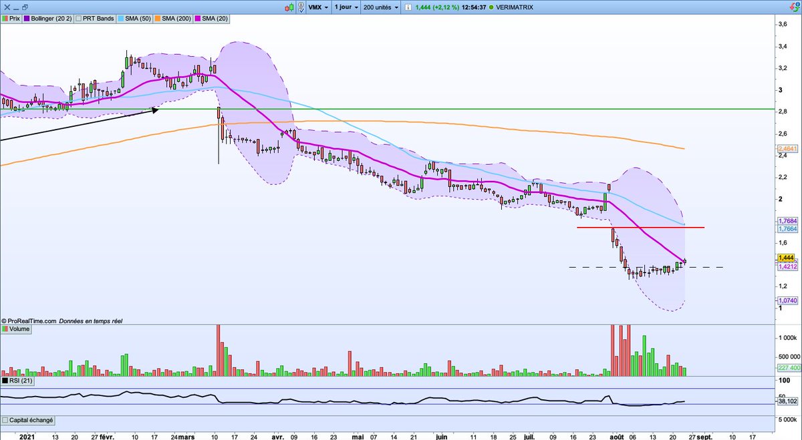Click the candlestick chart style icon
This screenshot has height=440, width=802.
click(x=289, y=7)
